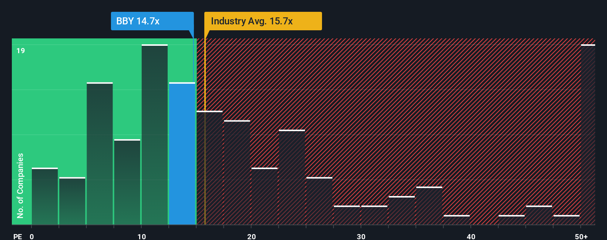Click the x-axis tick label 50+

pos(581,237)
